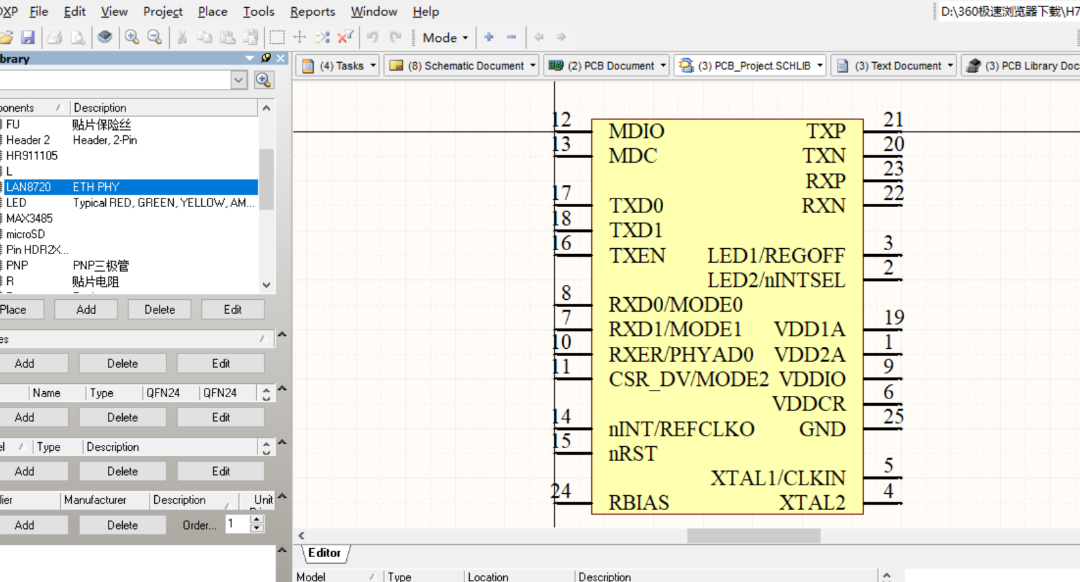
Task: Increase the Order value with spinner
Action: pos(257,520)
